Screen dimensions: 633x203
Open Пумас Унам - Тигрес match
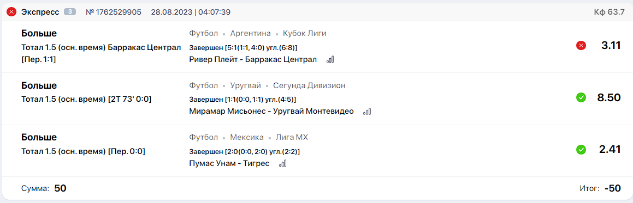[x=229, y=164]
